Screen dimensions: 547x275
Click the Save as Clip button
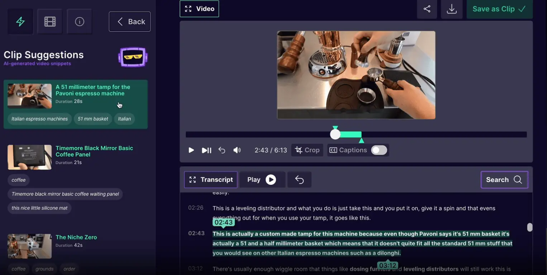coord(499,9)
